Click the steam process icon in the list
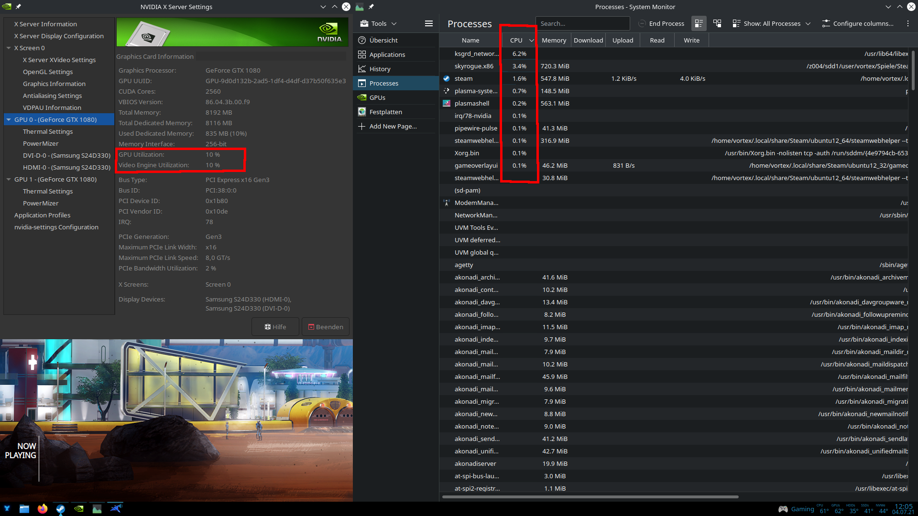The image size is (918, 516). tap(447, 78)
